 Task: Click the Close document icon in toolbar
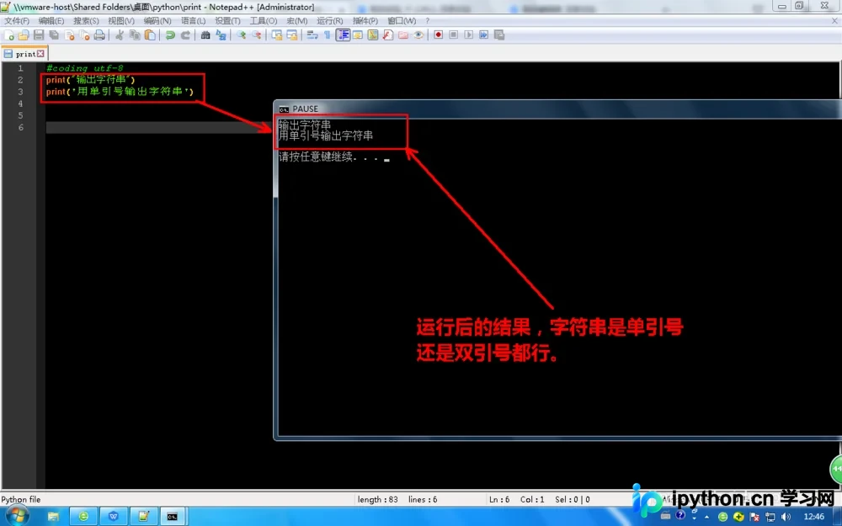tap(69, 35)
